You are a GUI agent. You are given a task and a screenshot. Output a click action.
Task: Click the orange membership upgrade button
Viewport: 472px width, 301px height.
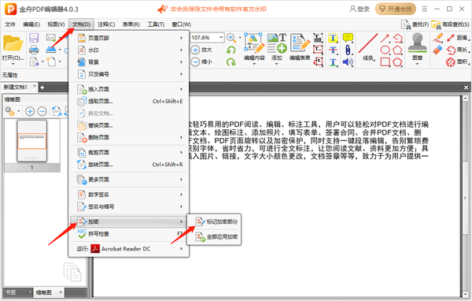[x=395, y=9]
